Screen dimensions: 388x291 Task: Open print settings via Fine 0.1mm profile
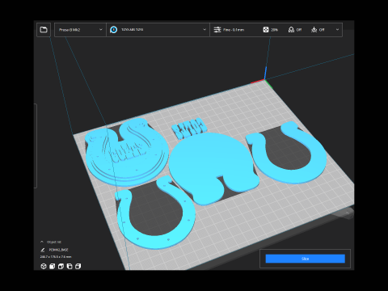pos(234,30)
